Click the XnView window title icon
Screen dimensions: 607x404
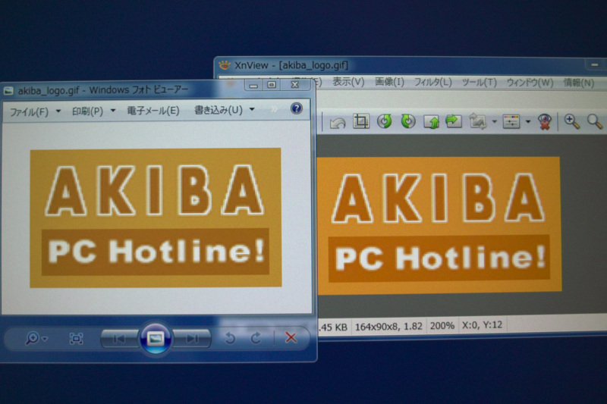[225, 64]
